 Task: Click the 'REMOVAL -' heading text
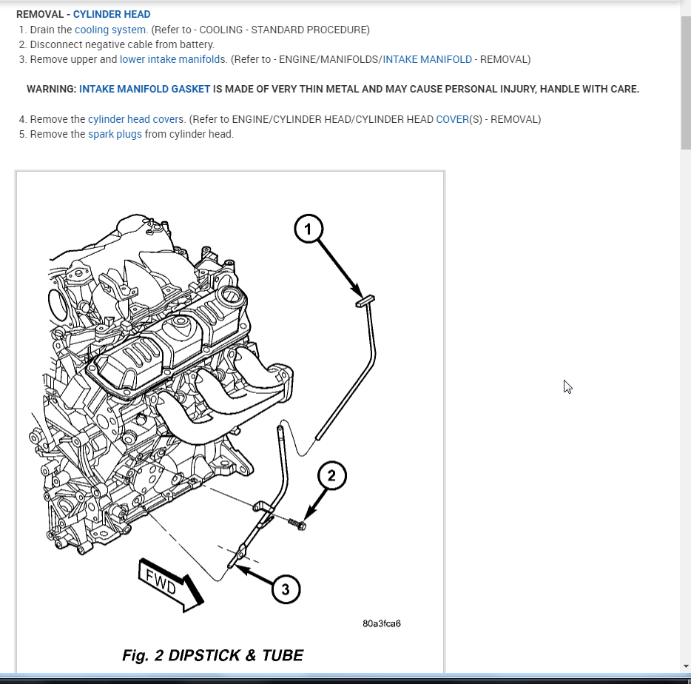(x=43, y=14)
